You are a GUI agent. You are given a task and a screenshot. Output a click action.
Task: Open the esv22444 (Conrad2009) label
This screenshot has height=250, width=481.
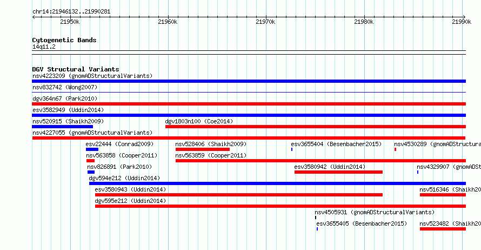pyautogui.click(x=119, y=144)
